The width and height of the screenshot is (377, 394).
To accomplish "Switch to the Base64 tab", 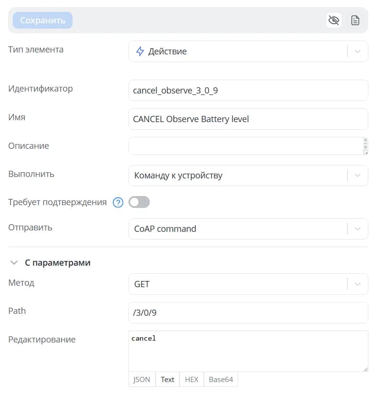I will pyautogui.click(x=221, y=379).
